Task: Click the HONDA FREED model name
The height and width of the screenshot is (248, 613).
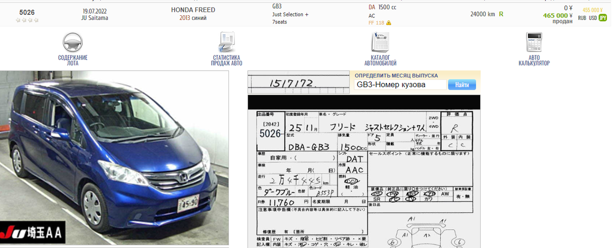Action: (193, 10)
